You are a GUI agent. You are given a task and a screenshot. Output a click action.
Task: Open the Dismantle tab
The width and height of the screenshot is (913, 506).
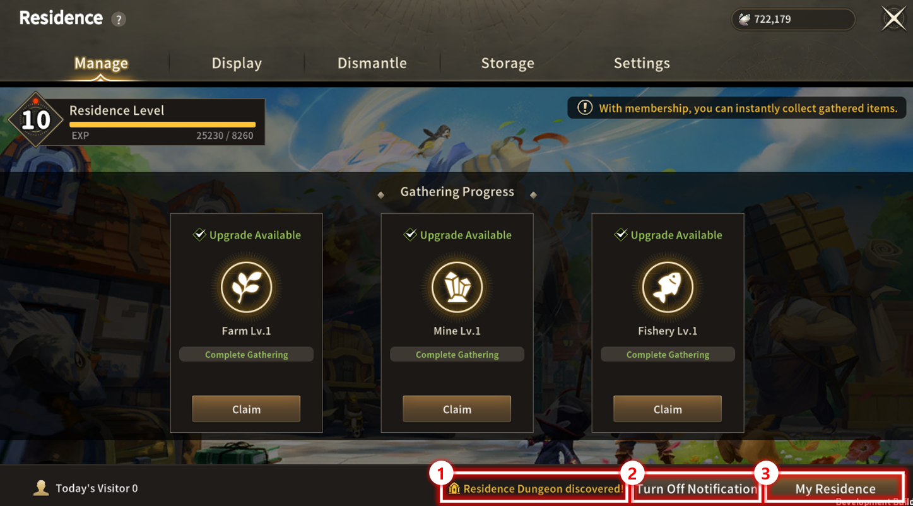point(372,63)
